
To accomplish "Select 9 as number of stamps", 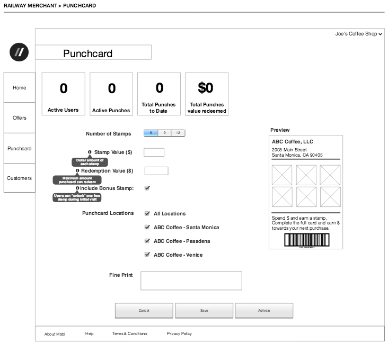I will (x=164, y=133).
